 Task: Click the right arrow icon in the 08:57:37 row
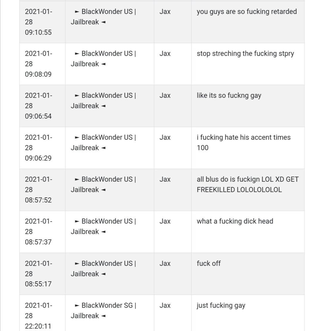pyautogui.click(x=77, y=222)
